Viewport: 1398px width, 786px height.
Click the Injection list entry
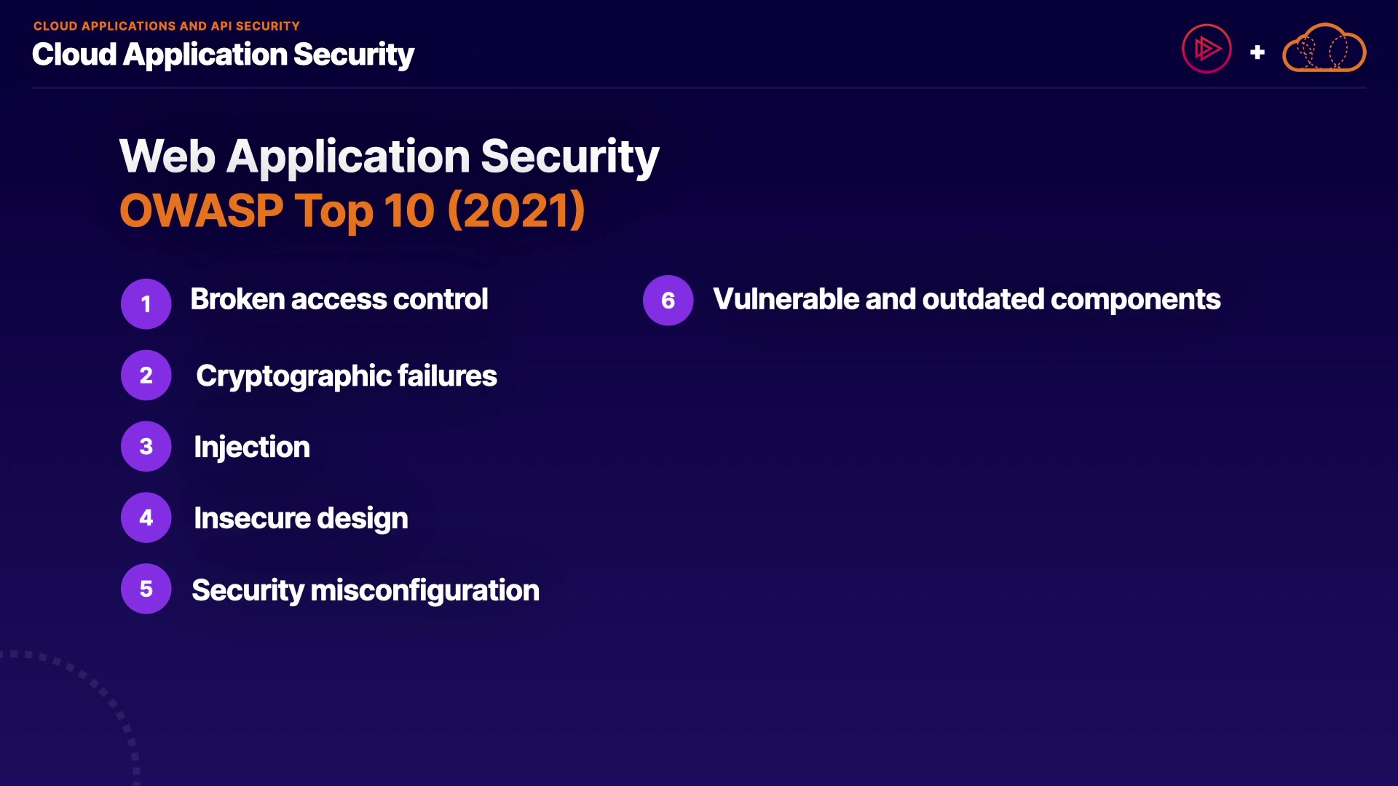pos(252,447)
